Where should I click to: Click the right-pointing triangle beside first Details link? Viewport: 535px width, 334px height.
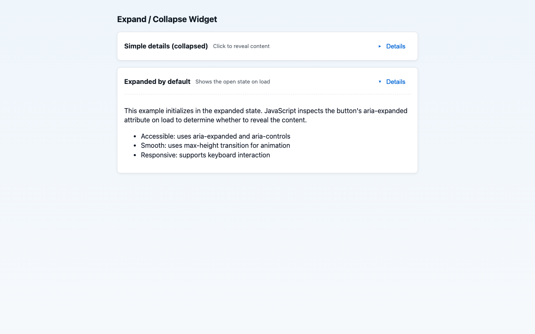tap(380, 46)
